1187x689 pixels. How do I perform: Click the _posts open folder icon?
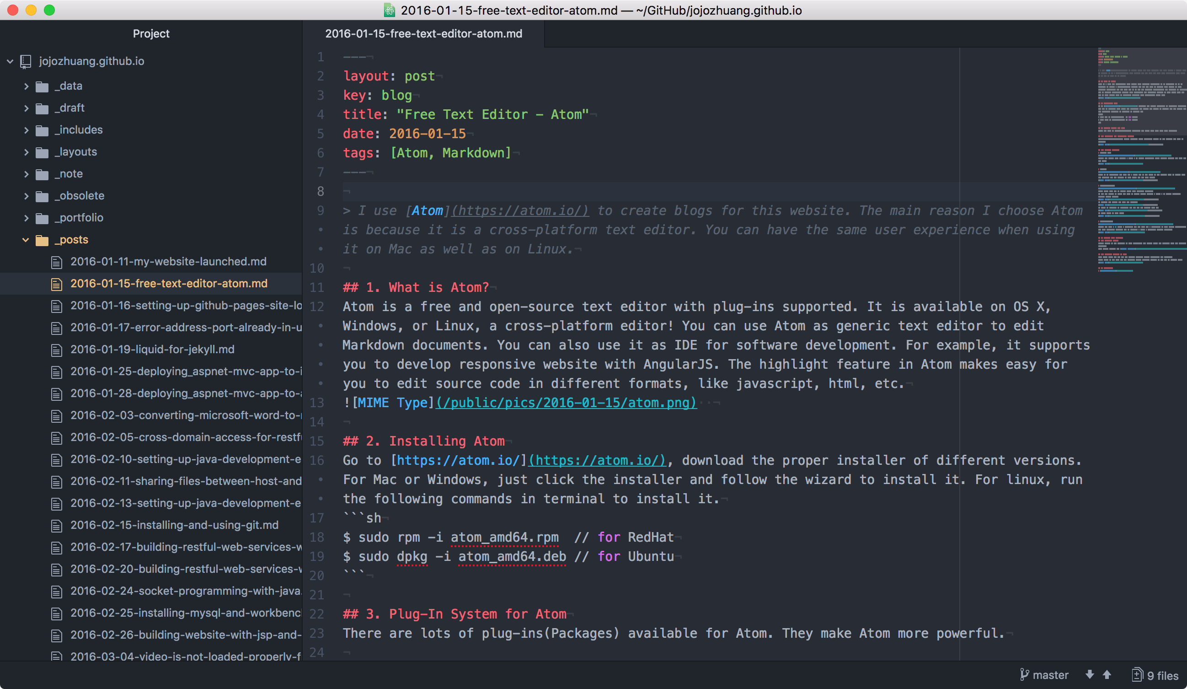pos(42,240)
